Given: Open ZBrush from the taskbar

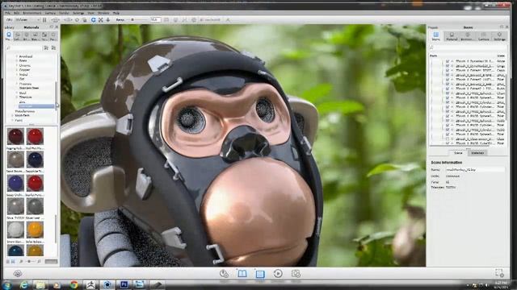Looking at the screenshot, I should (x=90, y=285).
